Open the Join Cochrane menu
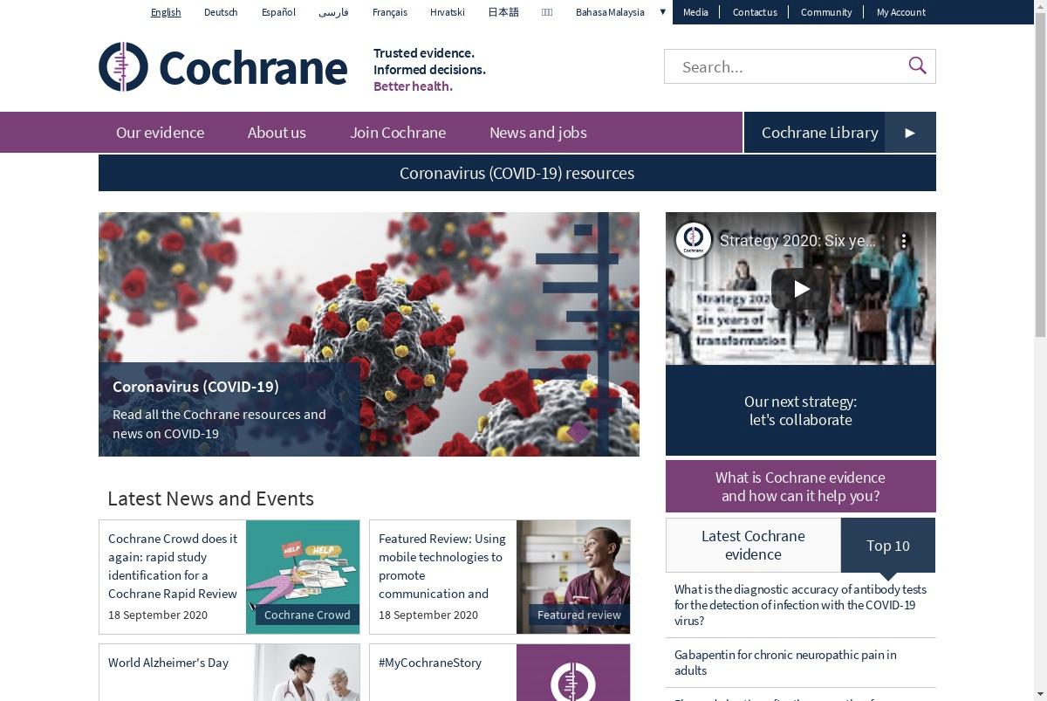 [398, 133]
